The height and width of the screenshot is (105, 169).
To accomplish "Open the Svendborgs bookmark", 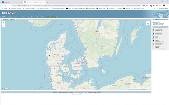I will (58, 8).
